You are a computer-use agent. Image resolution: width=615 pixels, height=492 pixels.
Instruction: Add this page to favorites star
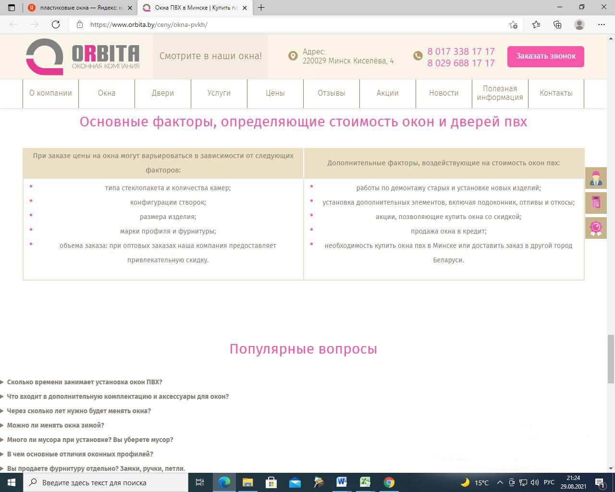pyautogui.click(x=513, y=25)
